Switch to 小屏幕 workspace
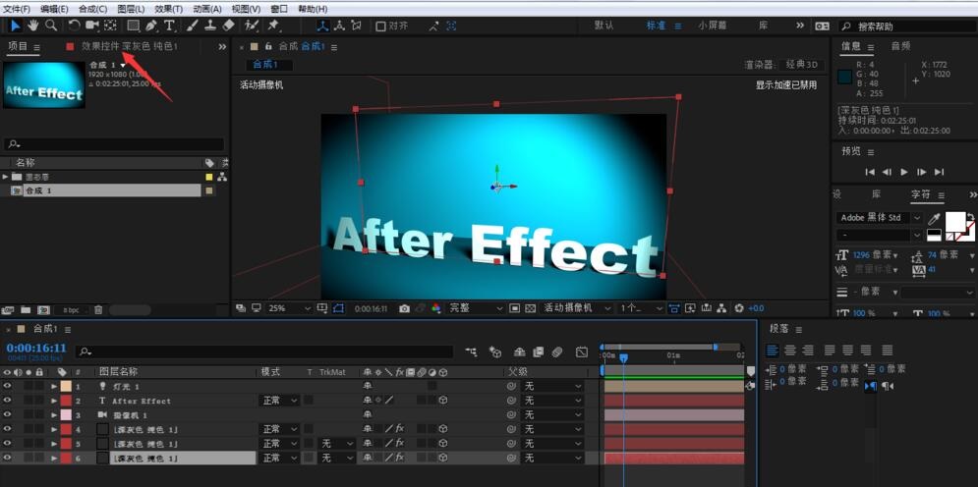Viewport: 978px width, 487px height. click(713, 26)
